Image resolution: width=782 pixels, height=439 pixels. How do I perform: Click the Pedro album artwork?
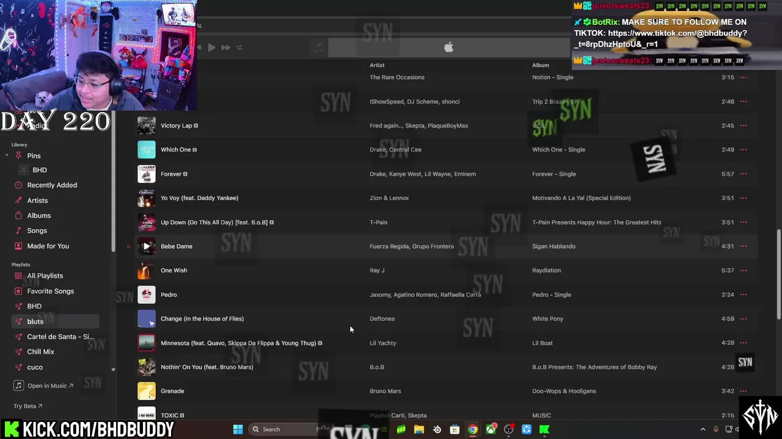tap(146, 294)
